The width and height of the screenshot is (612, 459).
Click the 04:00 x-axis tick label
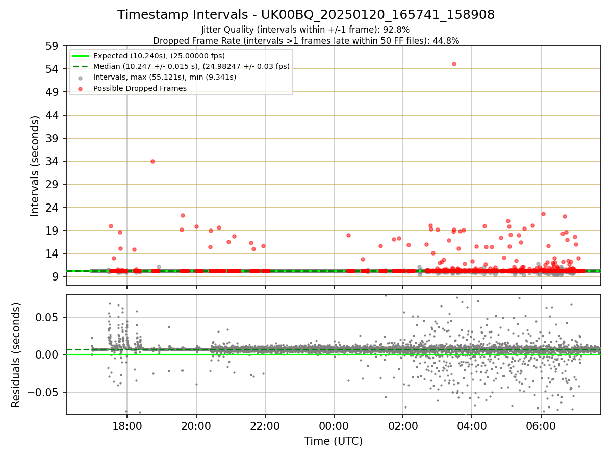472,426
